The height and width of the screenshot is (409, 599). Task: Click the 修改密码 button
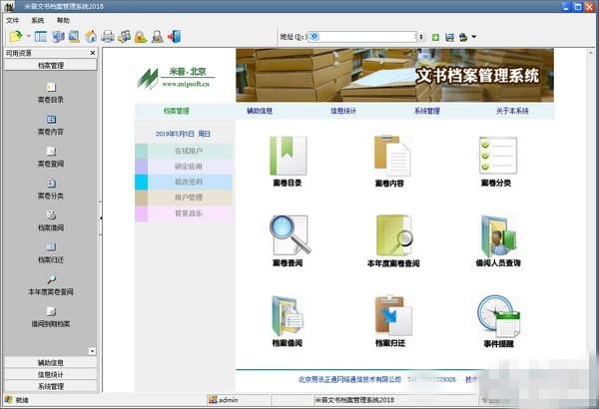(x=184, y=183)
